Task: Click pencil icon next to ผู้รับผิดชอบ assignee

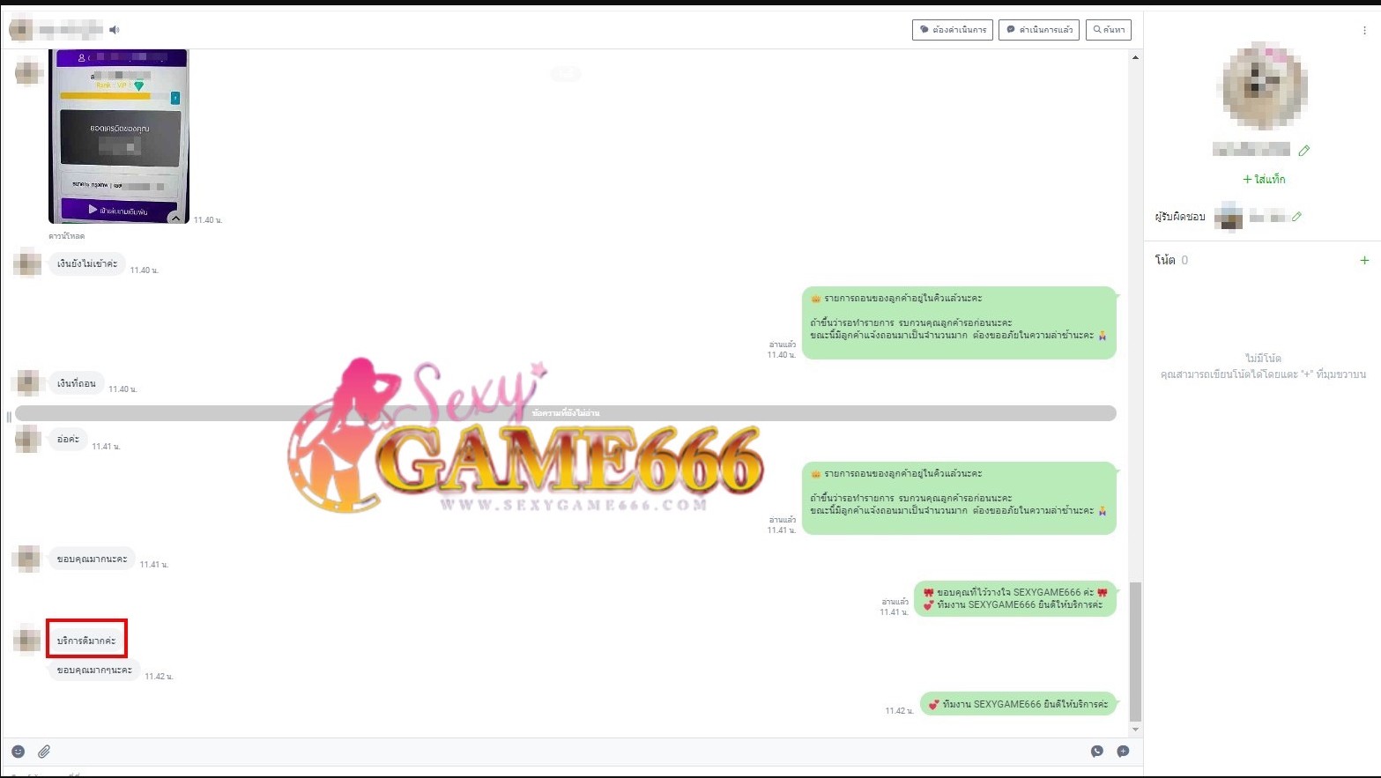Action: tap(1296, 217)
